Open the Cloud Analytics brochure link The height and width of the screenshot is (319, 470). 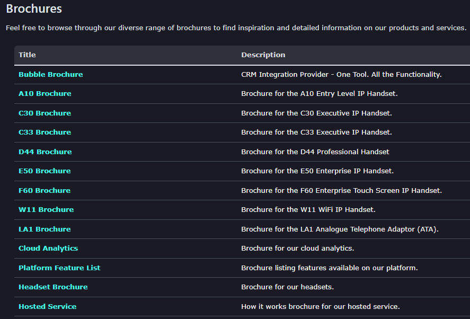coord(48,248)
